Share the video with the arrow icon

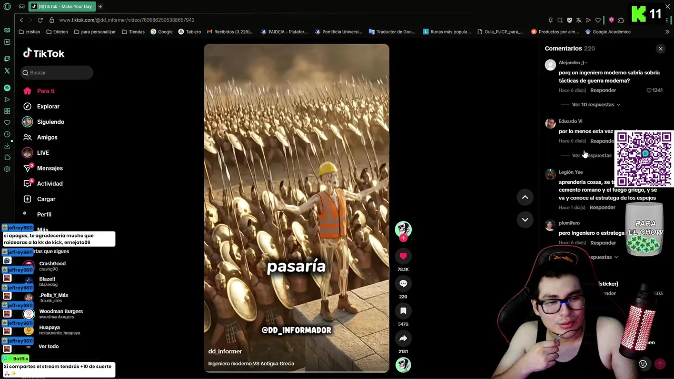[403, 338]
